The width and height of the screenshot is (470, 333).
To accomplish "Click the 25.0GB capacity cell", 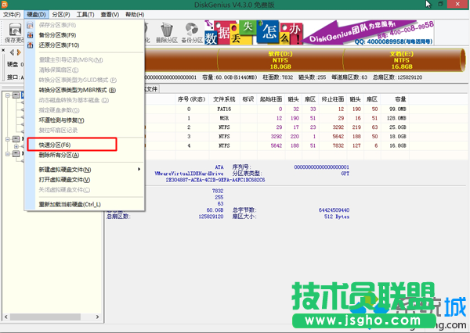I will pos(398,127).
